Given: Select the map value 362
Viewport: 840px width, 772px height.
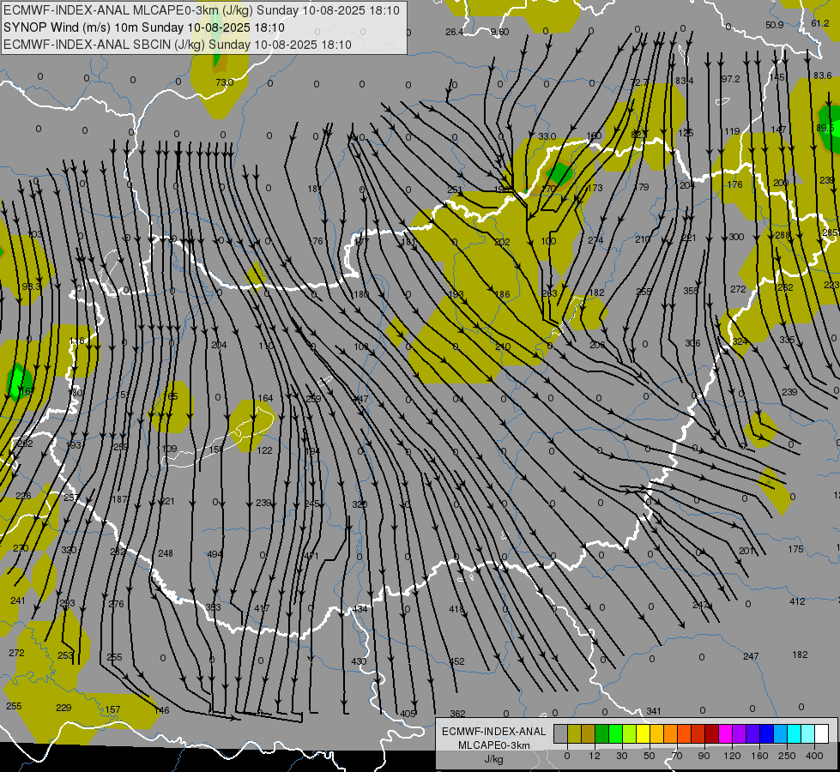Looking at the screenshot, I should 457,714.
